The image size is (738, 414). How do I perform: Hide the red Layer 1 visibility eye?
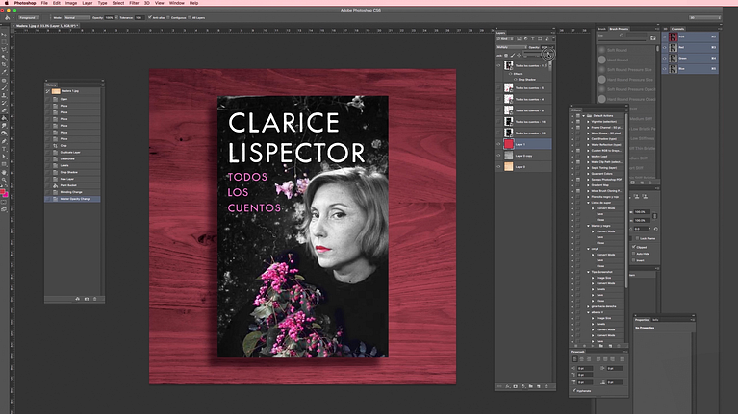(499, 143)
